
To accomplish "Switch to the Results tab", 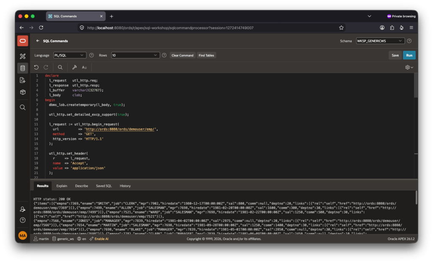I will pos(42,186).
